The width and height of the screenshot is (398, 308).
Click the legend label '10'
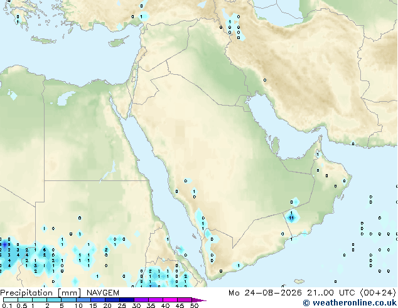click(78, 305)
